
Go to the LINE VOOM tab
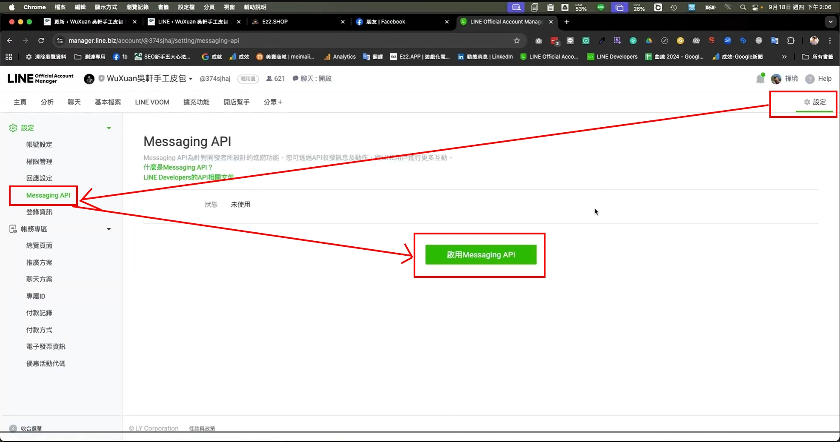coord(152,102)
